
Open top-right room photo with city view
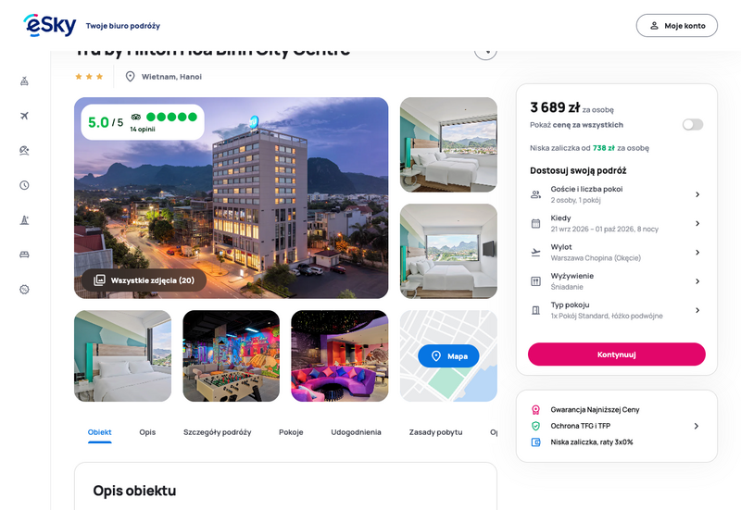(x=448, y=145)
